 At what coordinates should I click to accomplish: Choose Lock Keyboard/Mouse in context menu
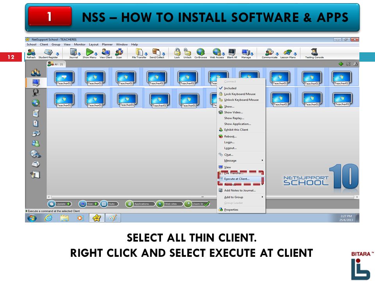[x=241, y=94]
